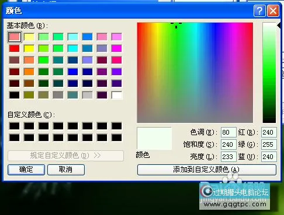
Task: Click 添加到自定义颜色 (A) button
Action: [207, 170]
